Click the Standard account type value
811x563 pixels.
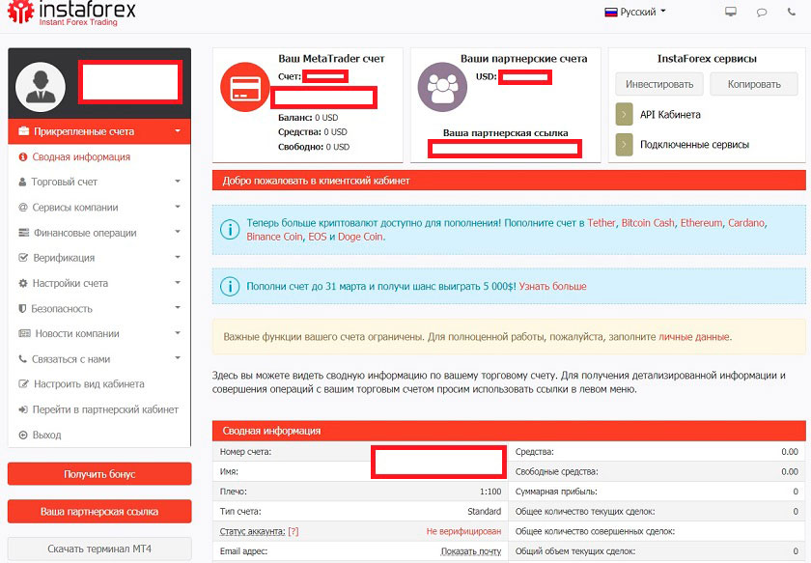click(x=484, y=511)
